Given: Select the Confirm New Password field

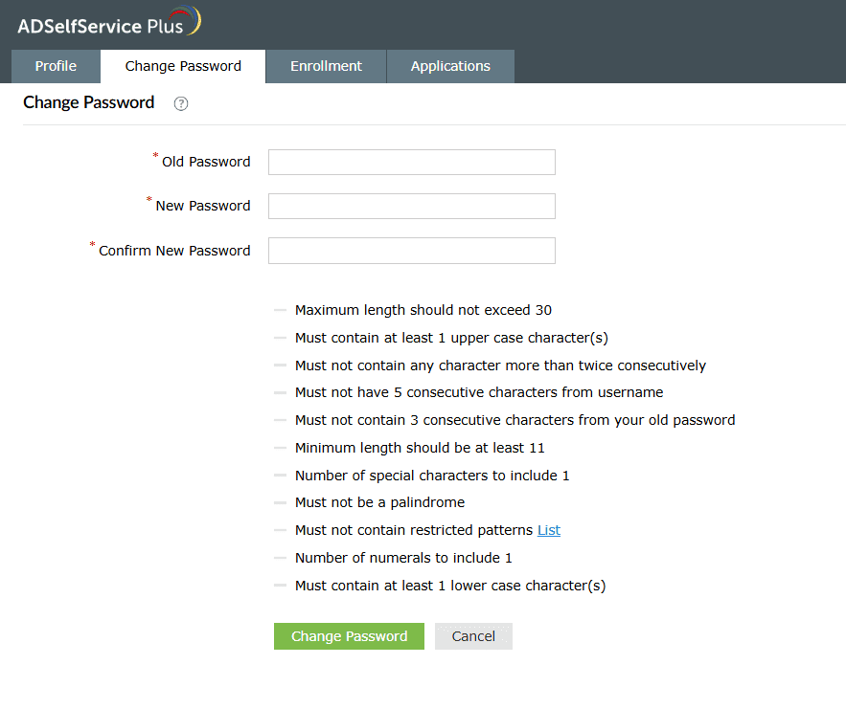Looking at the screenshot, I should click(x=411, y=250).
